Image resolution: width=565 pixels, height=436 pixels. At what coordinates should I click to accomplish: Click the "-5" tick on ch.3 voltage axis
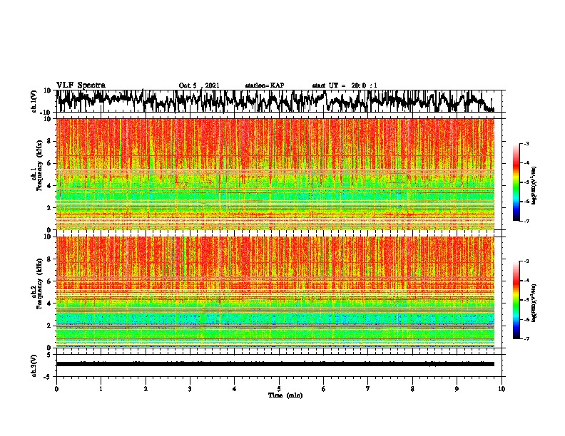[49, 377]
